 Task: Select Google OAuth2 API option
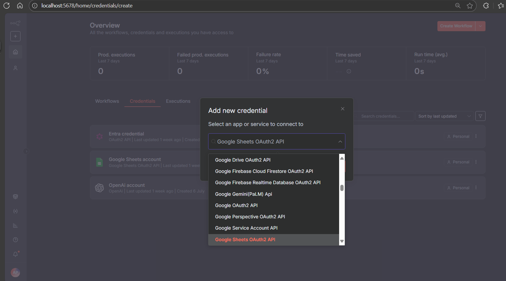click(x=273, y=206)
